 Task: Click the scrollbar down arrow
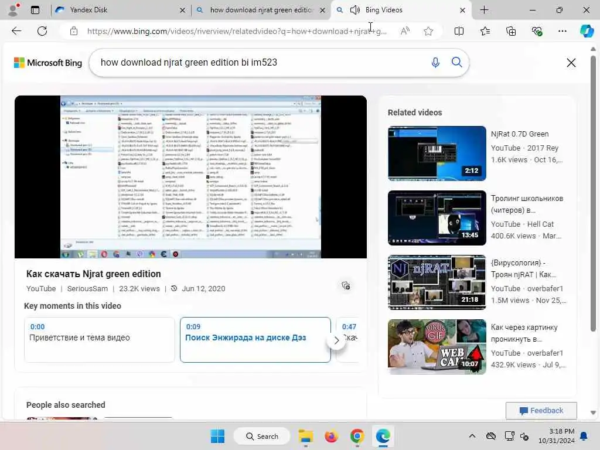pyautogui.click(x=593, y=413)
